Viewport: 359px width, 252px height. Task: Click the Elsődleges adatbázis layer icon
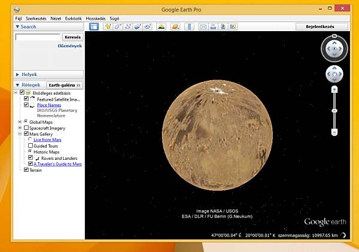28,93
